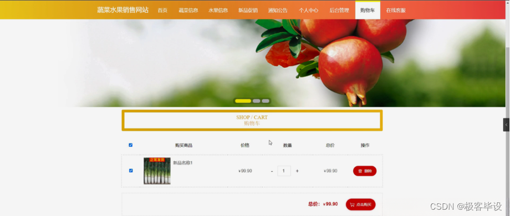Expand the side panel arrow handle

click(x=506, y=125)
